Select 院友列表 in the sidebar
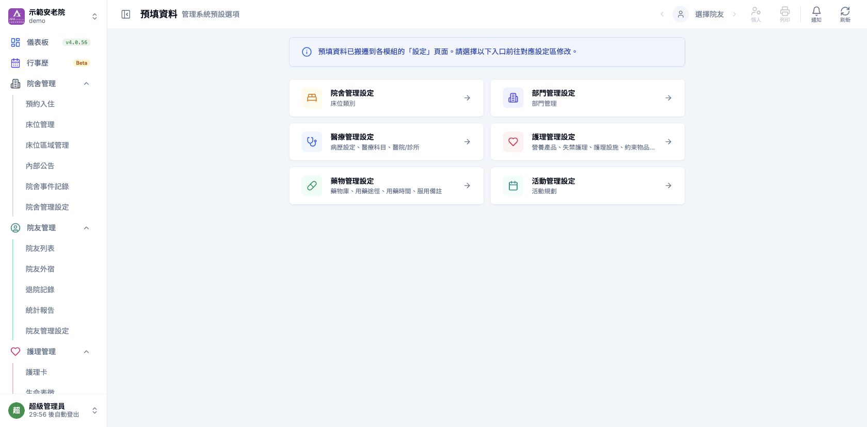 (x=40, y=249)
